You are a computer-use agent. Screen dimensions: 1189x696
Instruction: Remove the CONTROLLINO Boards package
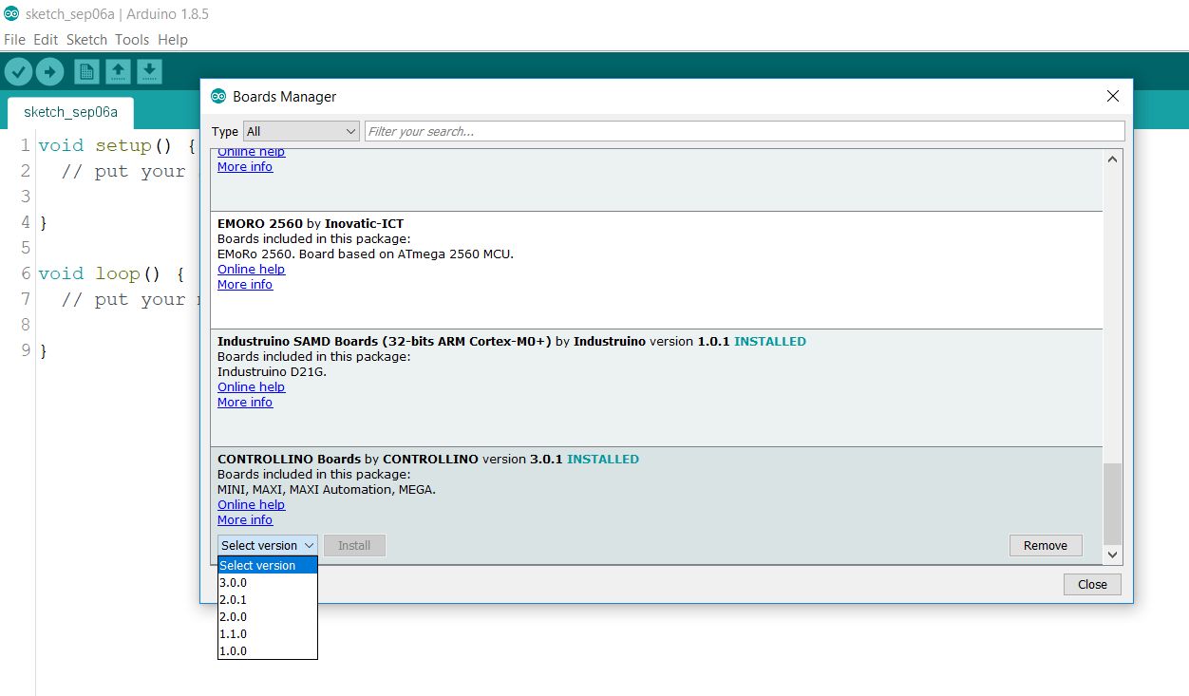click(1045, 545)
